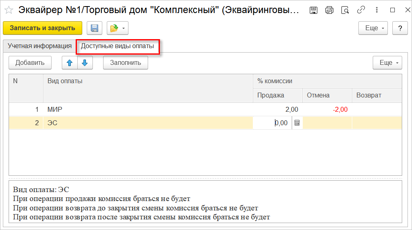This screenshot has width=412, height=230.
Task: Open the help question mark button
Action: pyautogui.click(x=400, y=28)
